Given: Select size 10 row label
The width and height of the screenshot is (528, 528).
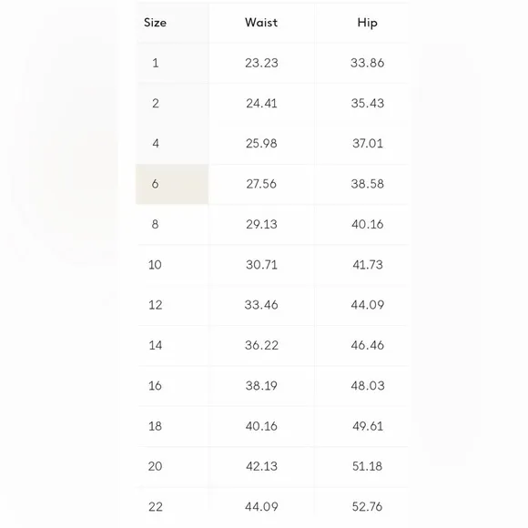Looking at the screenshot, I should (x=155, y=265).
